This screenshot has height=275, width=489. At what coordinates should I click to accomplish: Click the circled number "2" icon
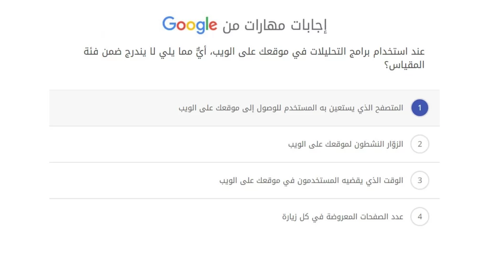419,144
